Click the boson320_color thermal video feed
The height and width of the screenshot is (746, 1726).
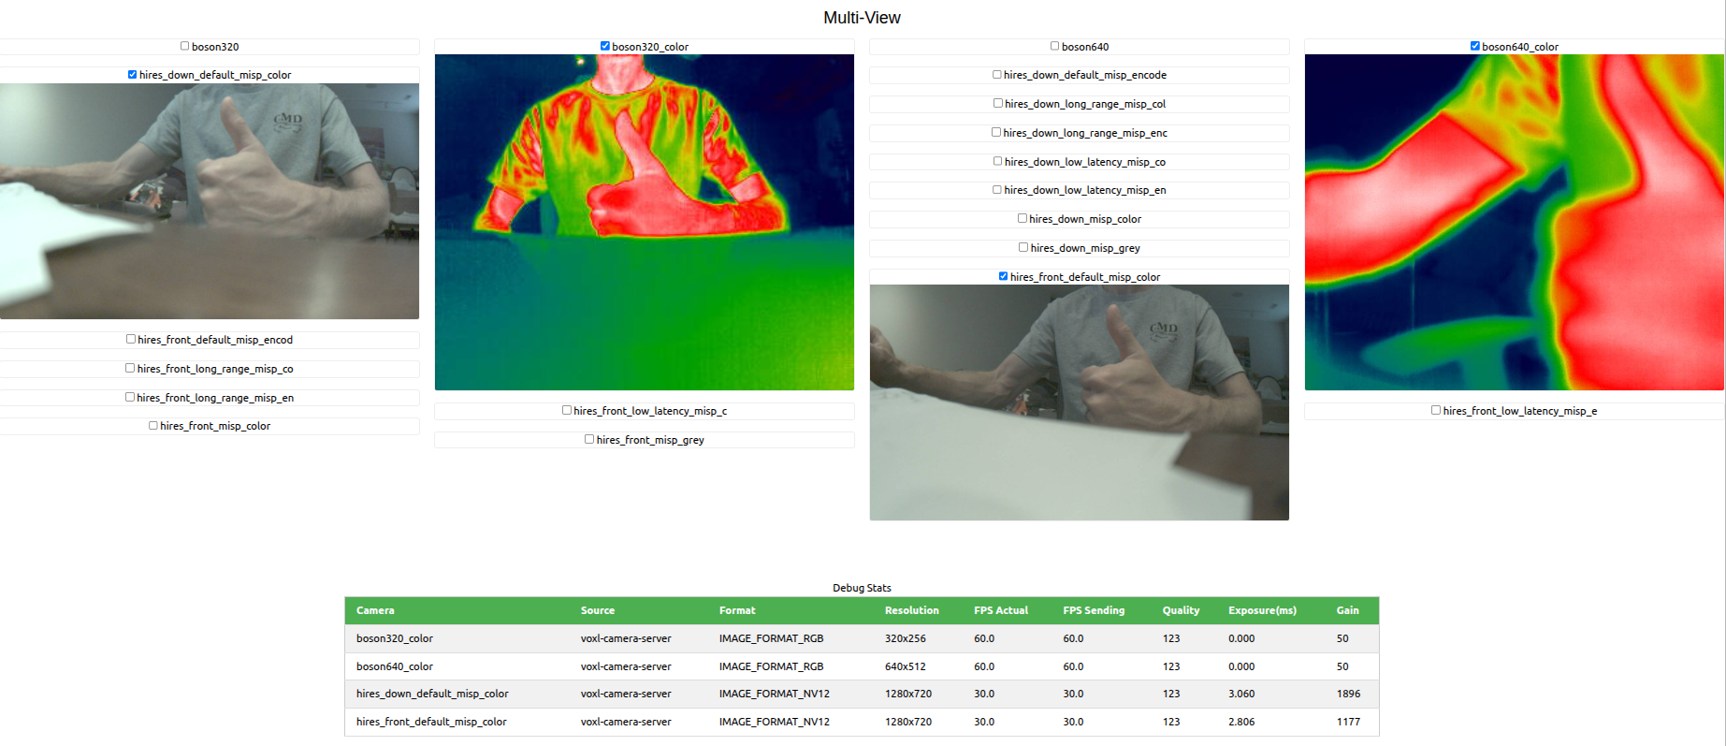click(644, 222)
